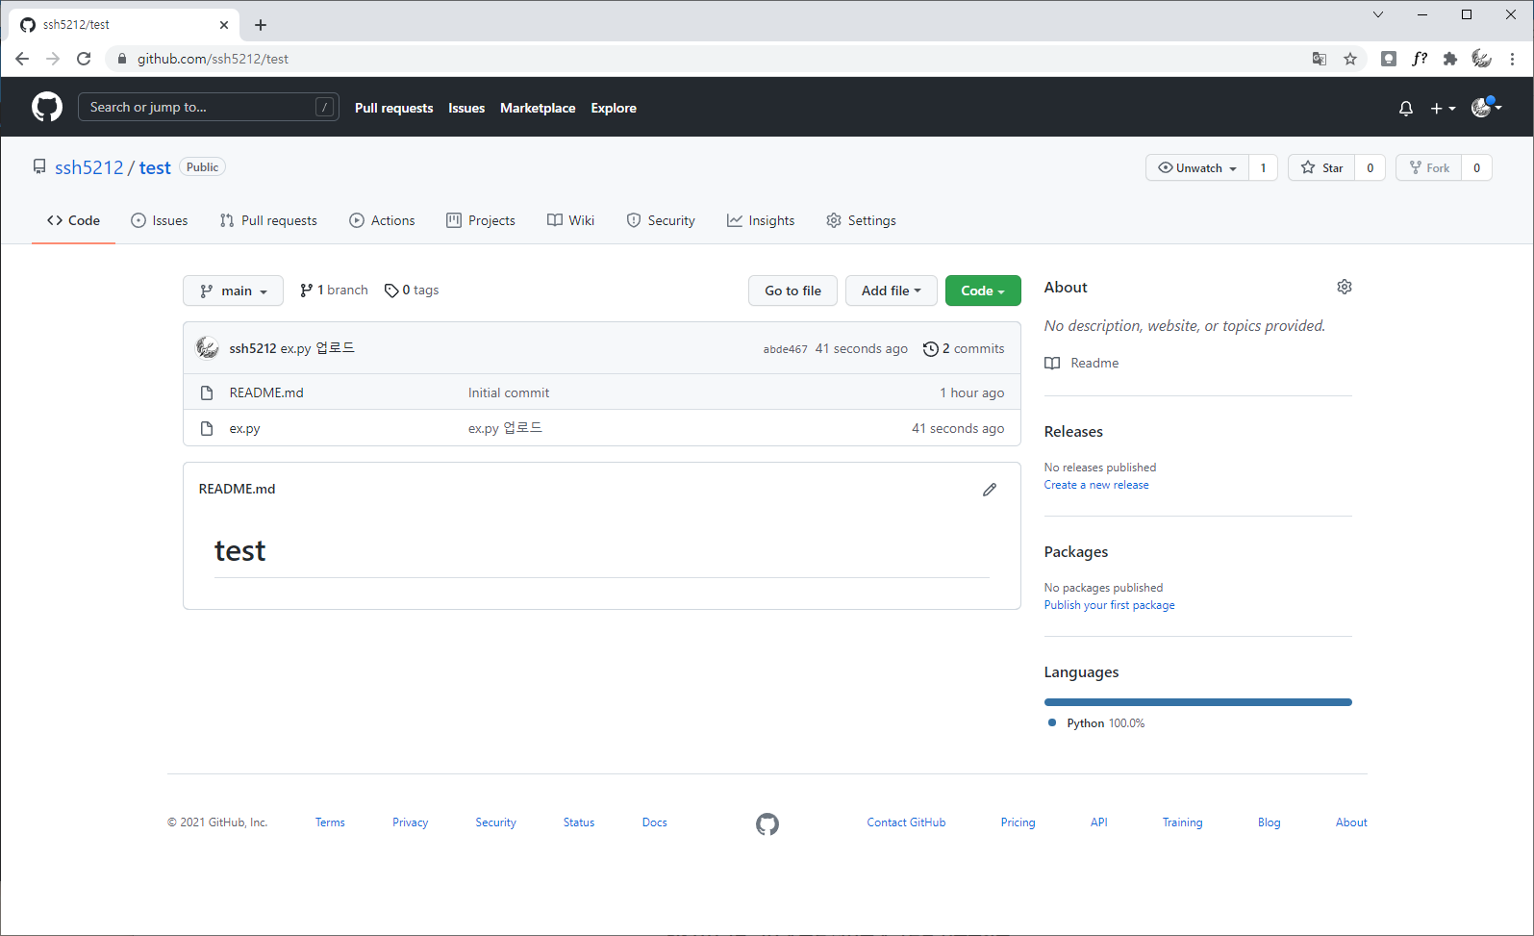This screenshot has height=936, width=1534.
Task: Bookmark page with the star icon
Action: (1350, 59)
